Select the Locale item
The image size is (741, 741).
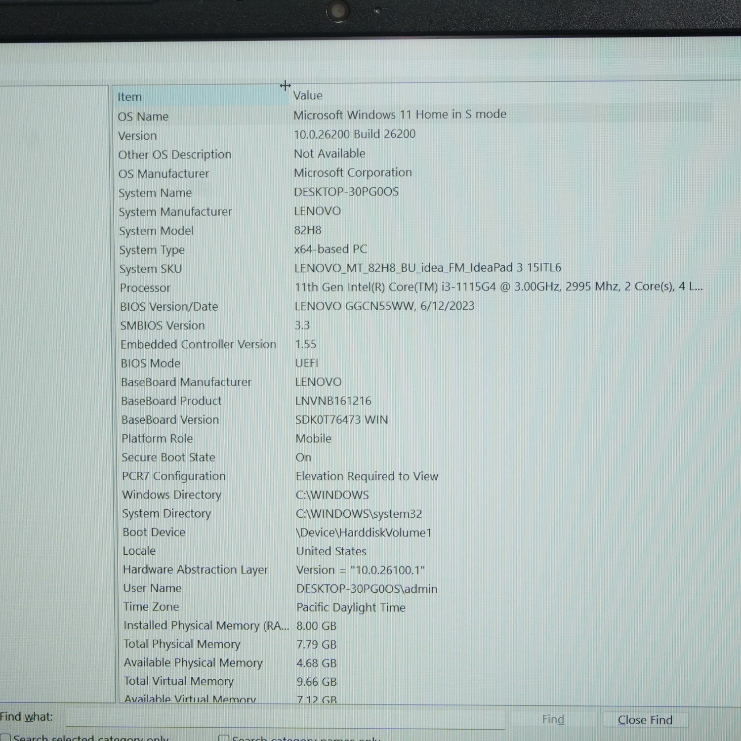pos(139,551)
